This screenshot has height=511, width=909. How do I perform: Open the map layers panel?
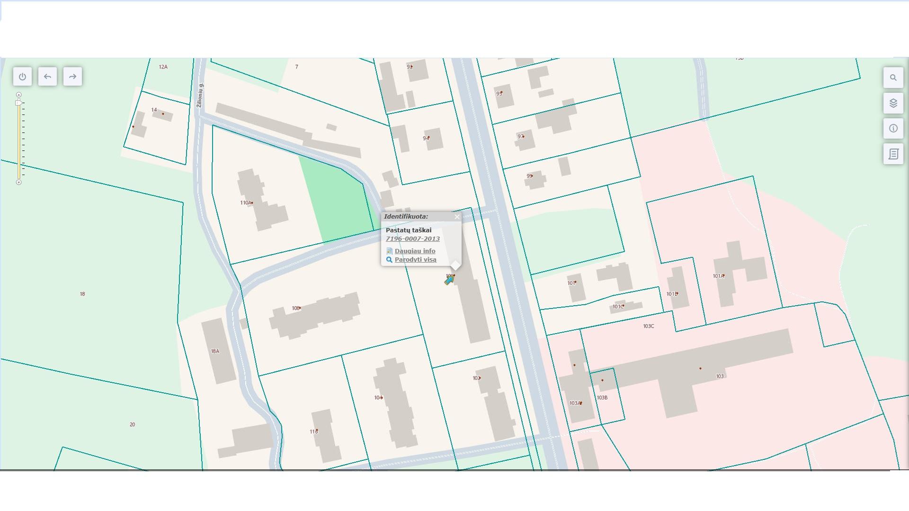click(x=893, y=103)
